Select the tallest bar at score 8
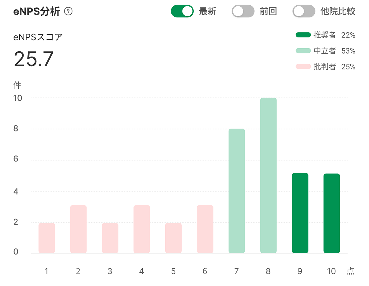This screenshot has width=369, height=286. (268, 175)
